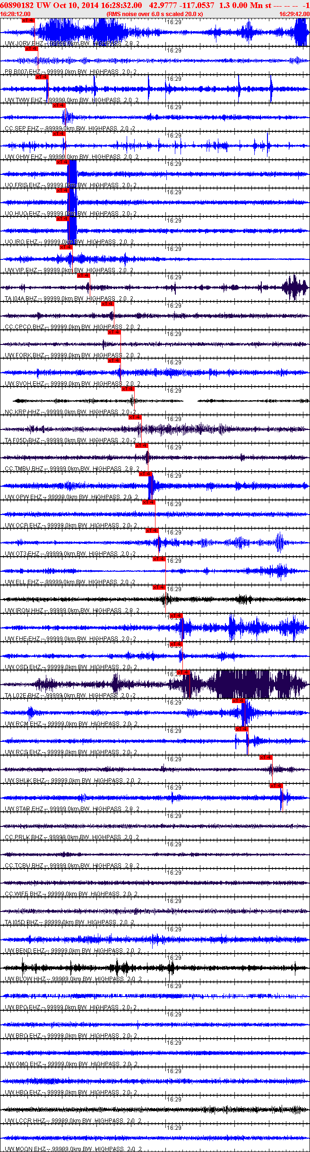This screenshot has width=310, height=1152.
Task: Click the red arrival pick on UW TWW trace
Action: coord(42,77)
